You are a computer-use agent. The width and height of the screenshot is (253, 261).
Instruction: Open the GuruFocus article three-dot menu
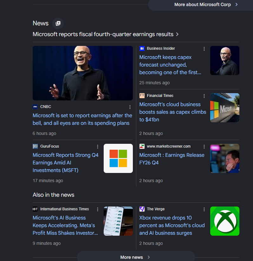98,147
